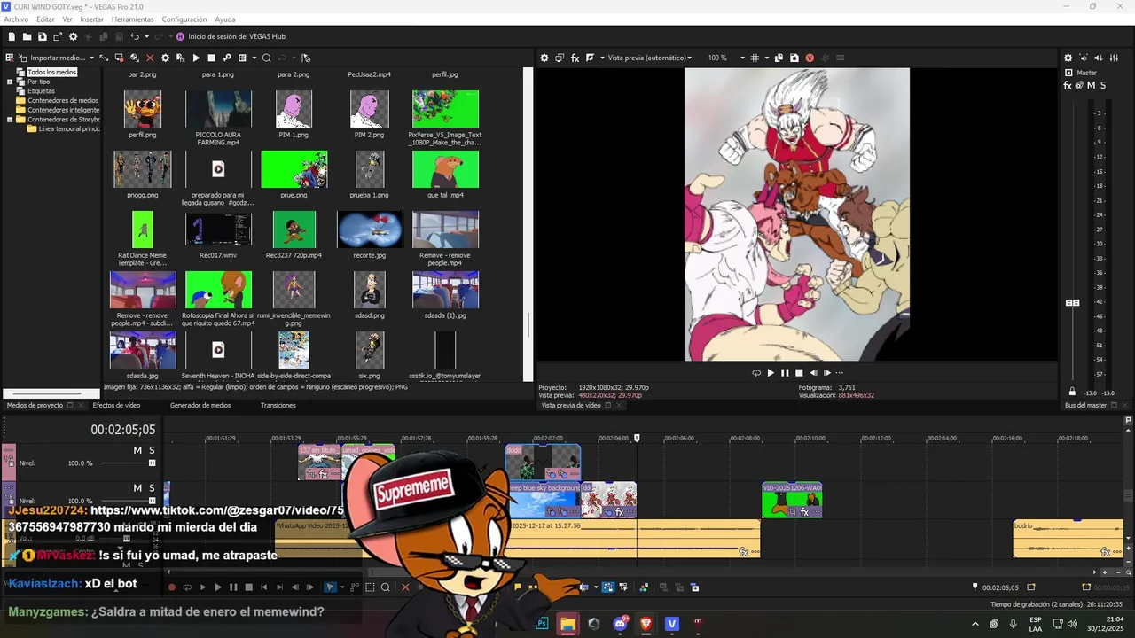Solo the Master bus

1102,85
